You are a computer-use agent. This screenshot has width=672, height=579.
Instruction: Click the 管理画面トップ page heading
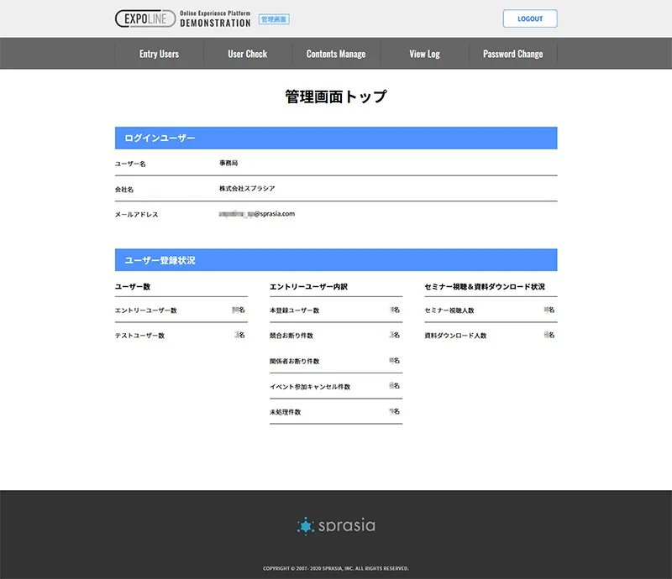pos(336,96)
